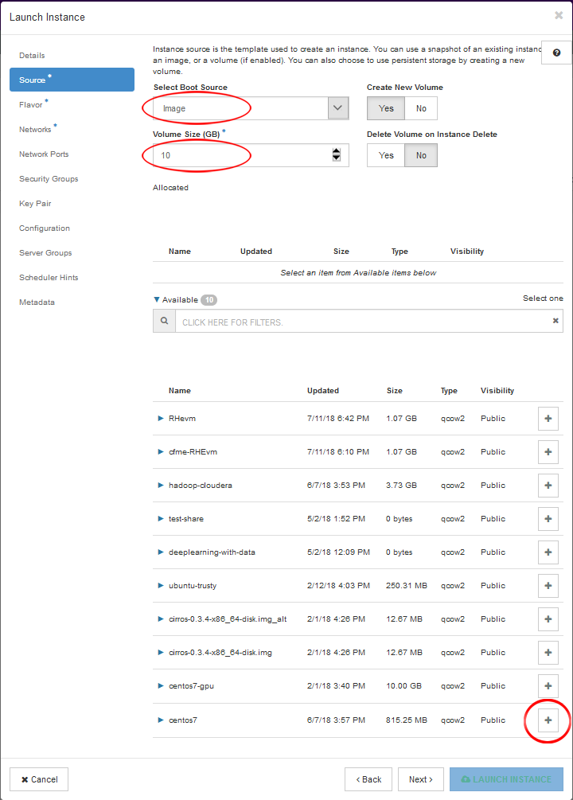
Task: Click the Available count badge 10
Action: [x=209, y=300]
